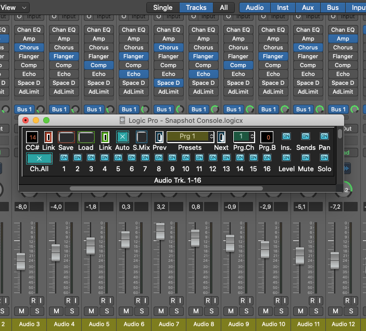Click the active Comp plugin on Audio 5

(x=99, y=65)
